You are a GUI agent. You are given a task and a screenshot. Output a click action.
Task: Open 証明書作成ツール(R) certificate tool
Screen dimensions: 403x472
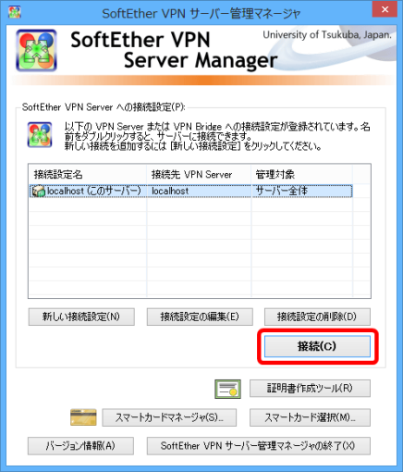click(310, 389)
